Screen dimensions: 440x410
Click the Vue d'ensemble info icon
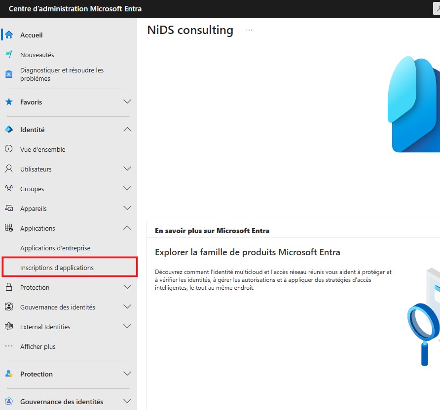[x=9, y=149]
